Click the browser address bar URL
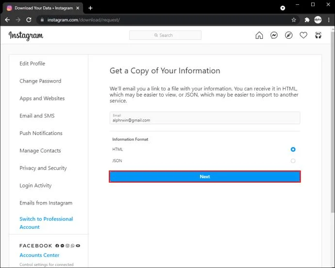335x268 pixels. click(84, 20)
